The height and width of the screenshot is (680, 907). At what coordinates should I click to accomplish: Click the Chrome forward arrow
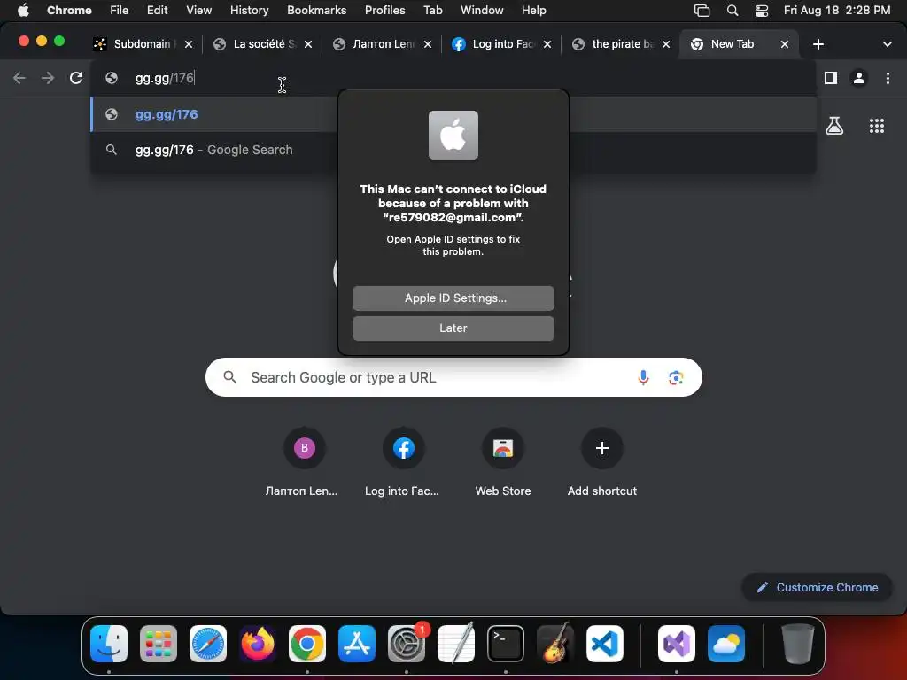coord(48,78)
